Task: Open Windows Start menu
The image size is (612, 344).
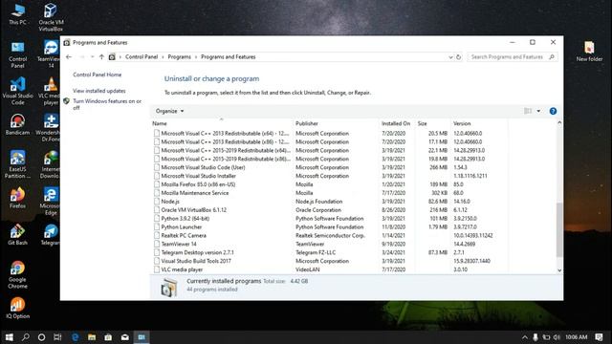Action: (x=9, y=337)
